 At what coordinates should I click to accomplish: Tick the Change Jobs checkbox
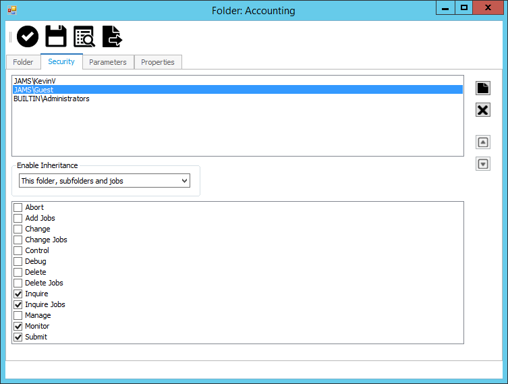[18, 240]
